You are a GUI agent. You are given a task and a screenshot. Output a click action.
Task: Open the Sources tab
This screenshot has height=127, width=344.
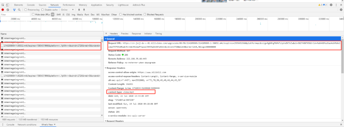pos(42,5)
